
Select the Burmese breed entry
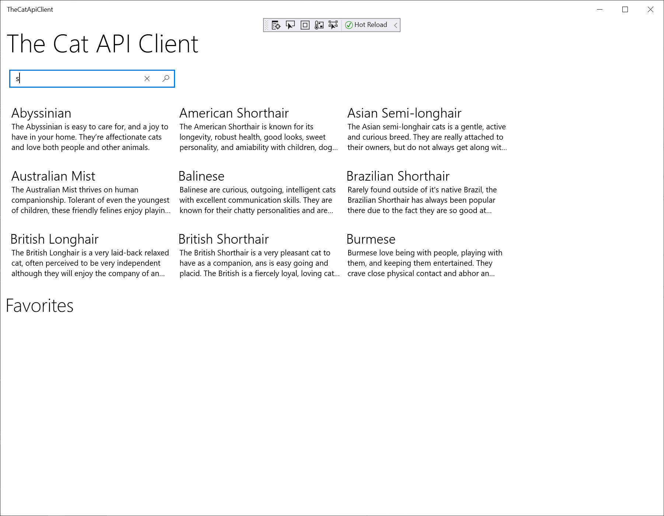coord(371,239)
